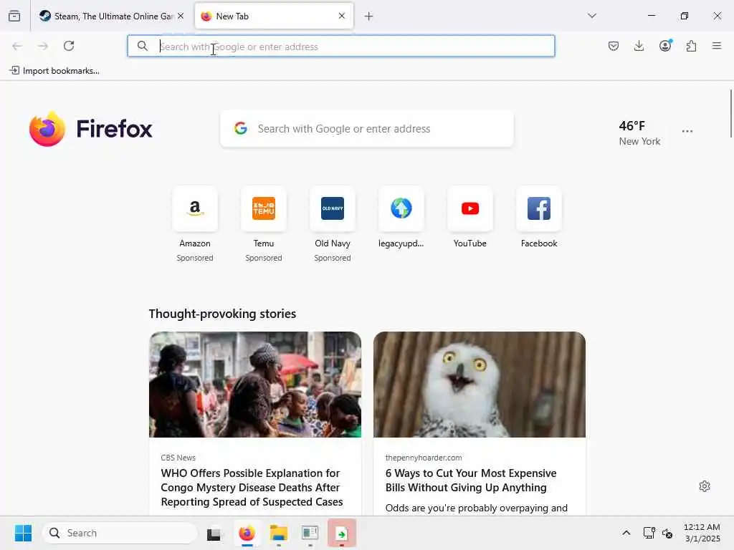This screenshot has width=734, height=550.
Task: Click the CBS News source label
Action: pyautogui.click(x=178, y=458)
